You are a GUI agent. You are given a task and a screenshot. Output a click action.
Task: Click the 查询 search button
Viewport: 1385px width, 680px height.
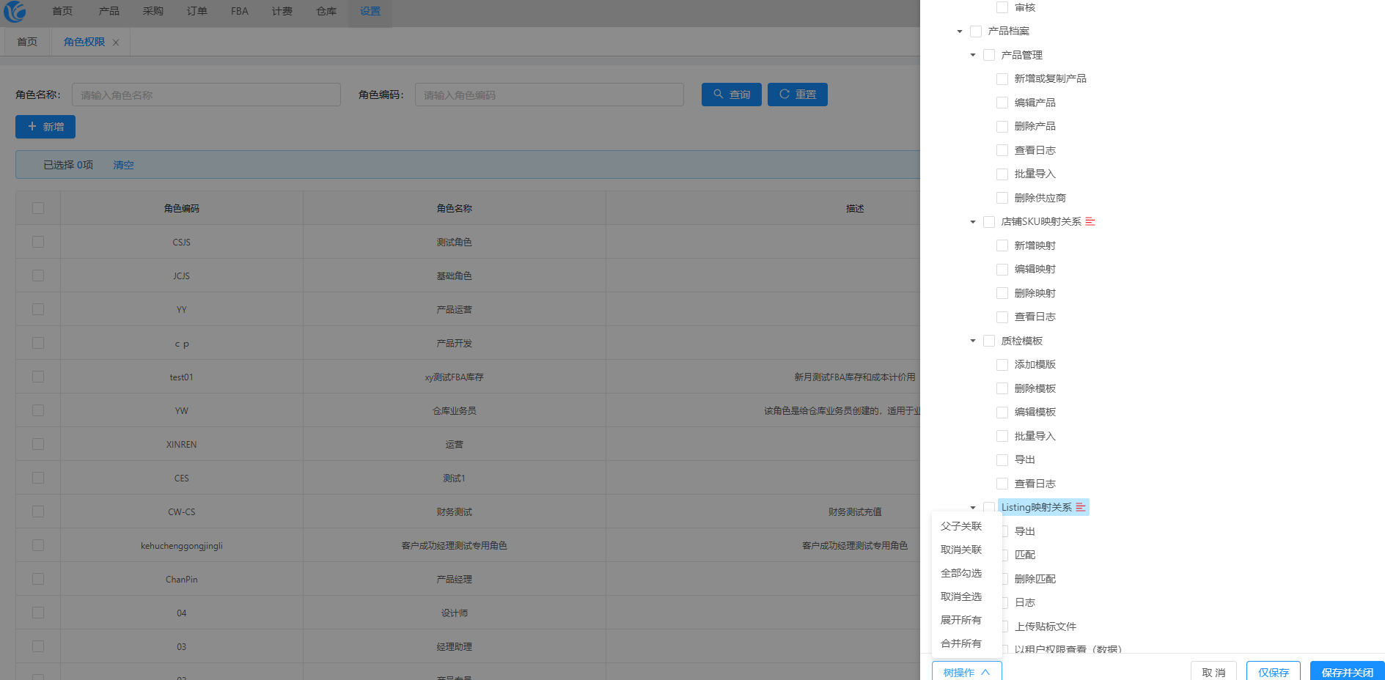pyautogui.click(x=732, y=95)
